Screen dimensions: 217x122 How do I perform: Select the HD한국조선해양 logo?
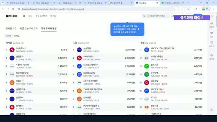(x=79, y=83)
